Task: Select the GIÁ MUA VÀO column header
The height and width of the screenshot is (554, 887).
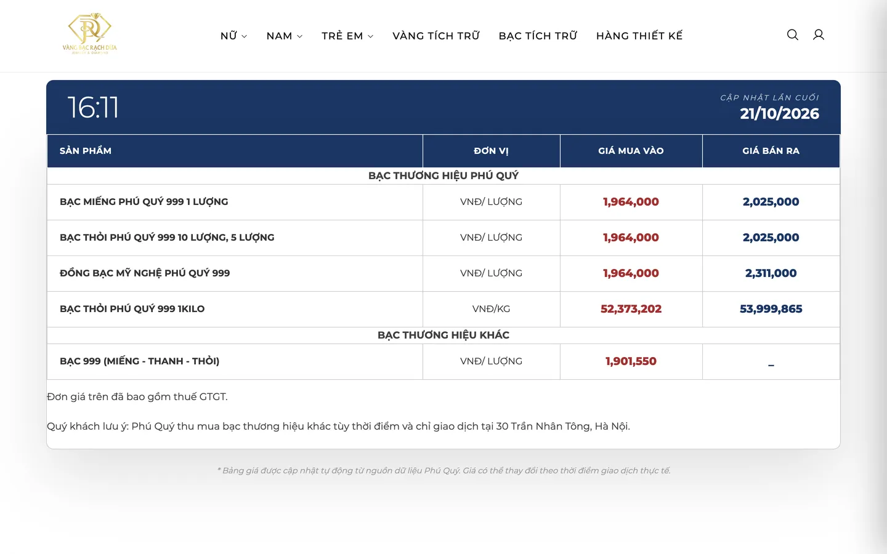Action: (631, 151)
